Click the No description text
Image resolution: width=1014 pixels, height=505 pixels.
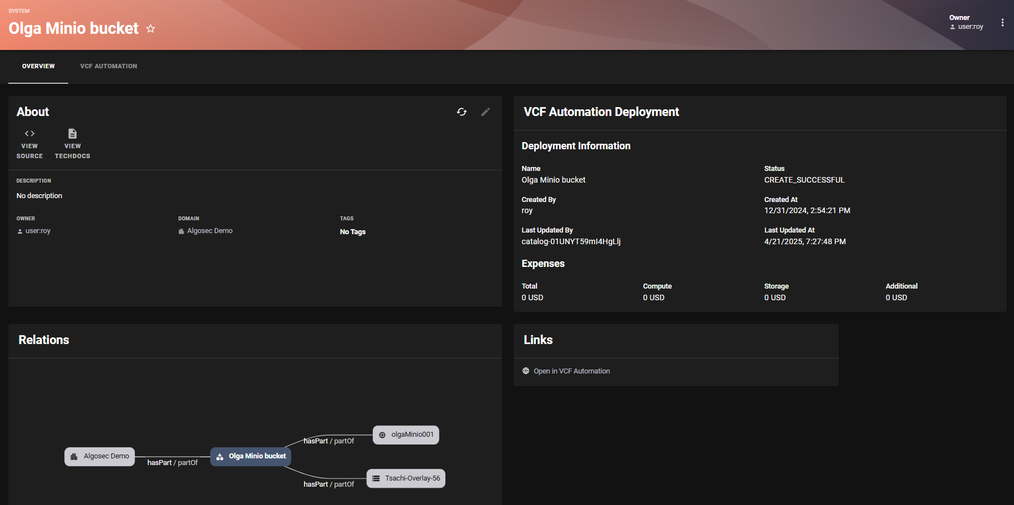[39, 196]
